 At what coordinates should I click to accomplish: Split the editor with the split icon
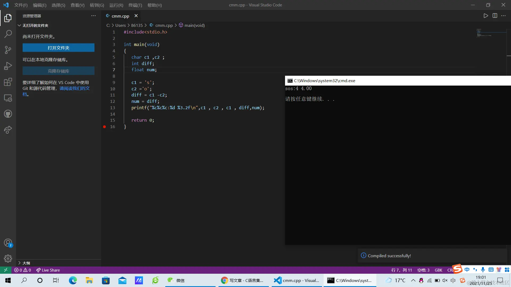click(x=495, y=16)
